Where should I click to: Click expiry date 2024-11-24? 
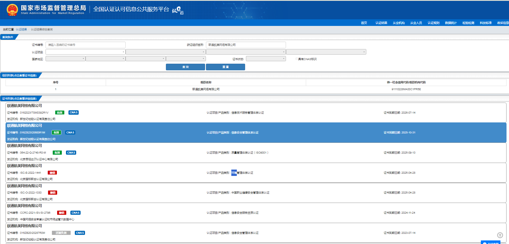point(408,213)
